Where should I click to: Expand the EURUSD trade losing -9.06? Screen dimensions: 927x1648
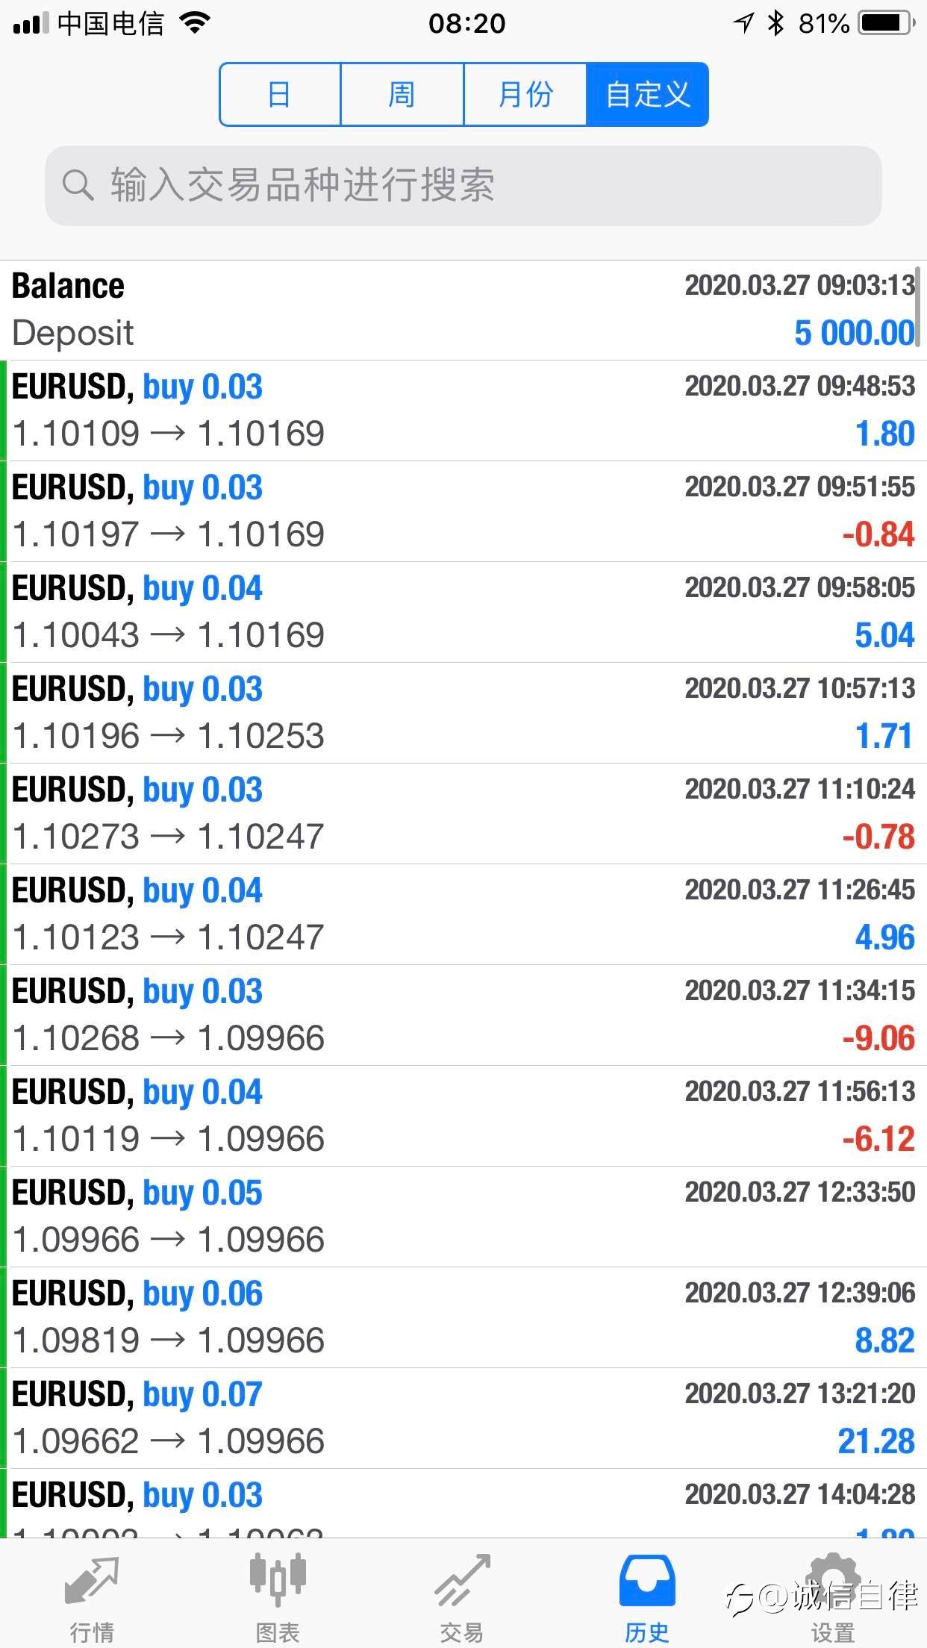[463, 1014]
